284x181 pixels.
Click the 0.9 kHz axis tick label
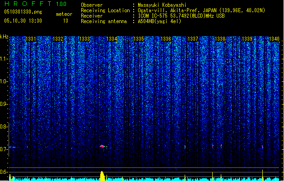coord(4,104)
